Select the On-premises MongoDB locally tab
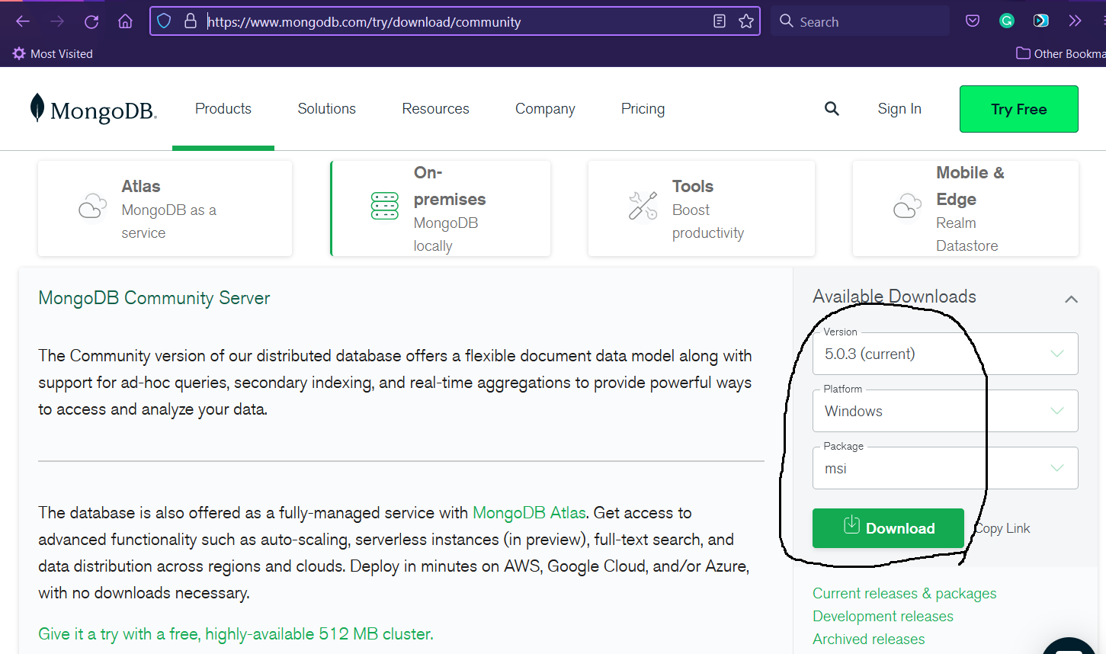This screenshot has width=1106, height=654. (x=441, y=208)
